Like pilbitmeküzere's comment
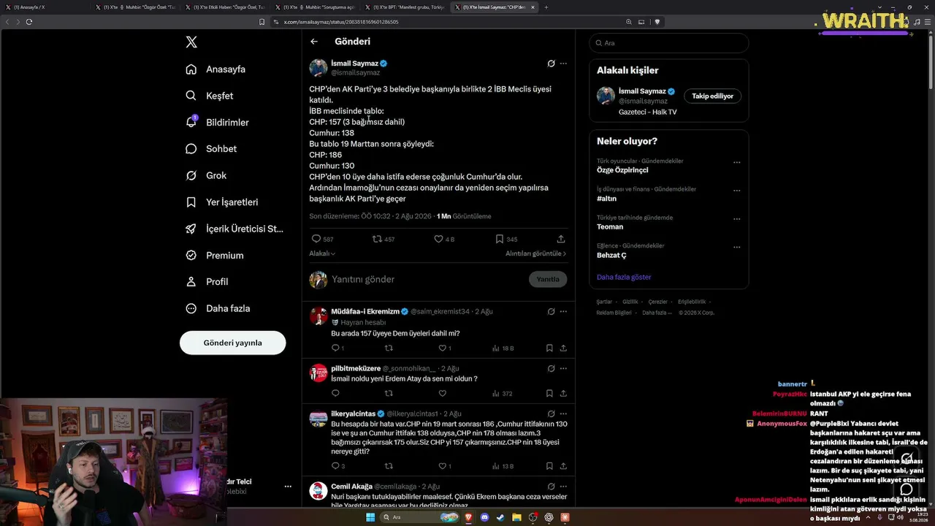This screenshot has width=935, height=526. (x=442, y=394)
